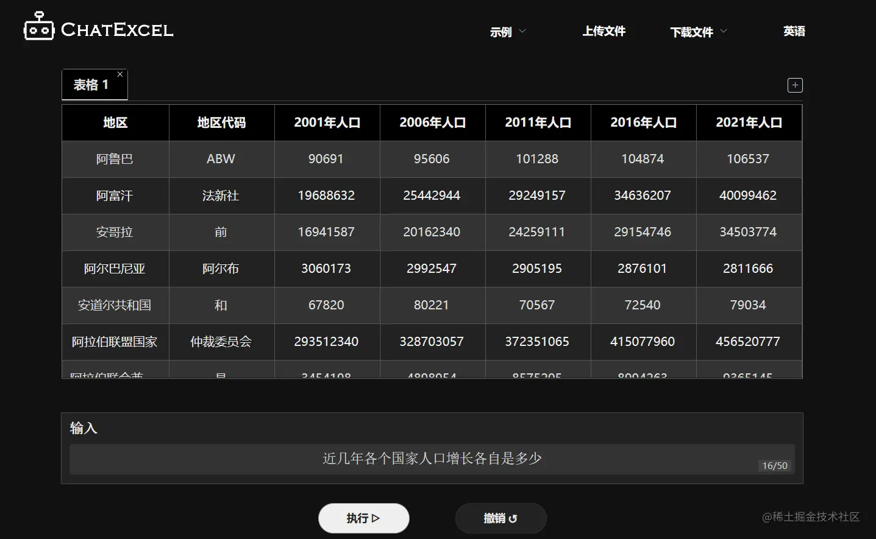Select the 表格 1 tab
The image size is (876, 539).
point(94,85)
